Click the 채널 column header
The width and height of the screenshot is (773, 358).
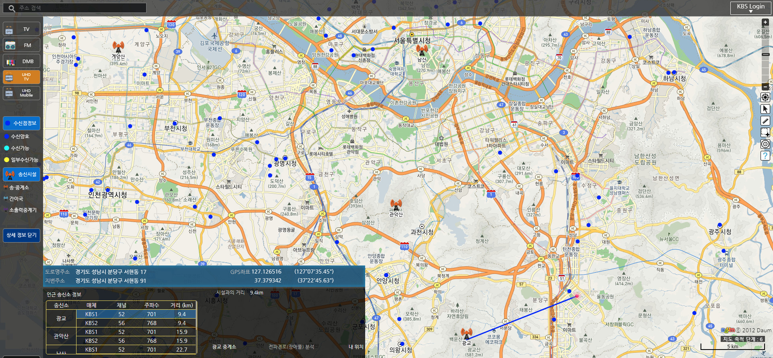pyautogui.click(x=122, y=305)
